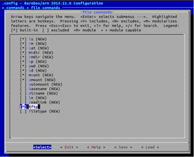
Task: Enable the automount checkbox
Action: click(x=23, y=84)
